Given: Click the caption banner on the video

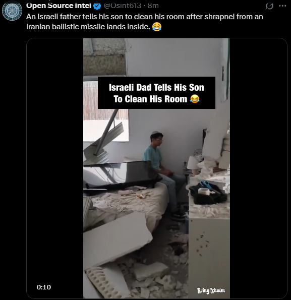Looking at the screenshot, I should click(x=156, y=93).
